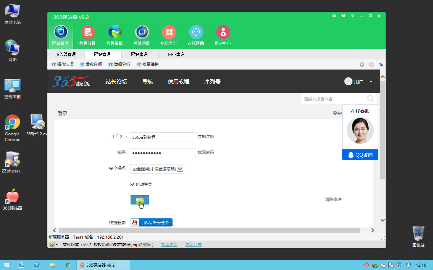Click the QQ咨询 button
Image resolution: width=433 pixels, height=270 pixels.
pyautogui.click(x=360, y=155)
